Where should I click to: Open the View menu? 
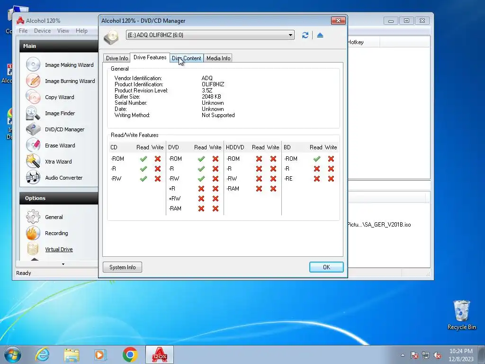63,31
